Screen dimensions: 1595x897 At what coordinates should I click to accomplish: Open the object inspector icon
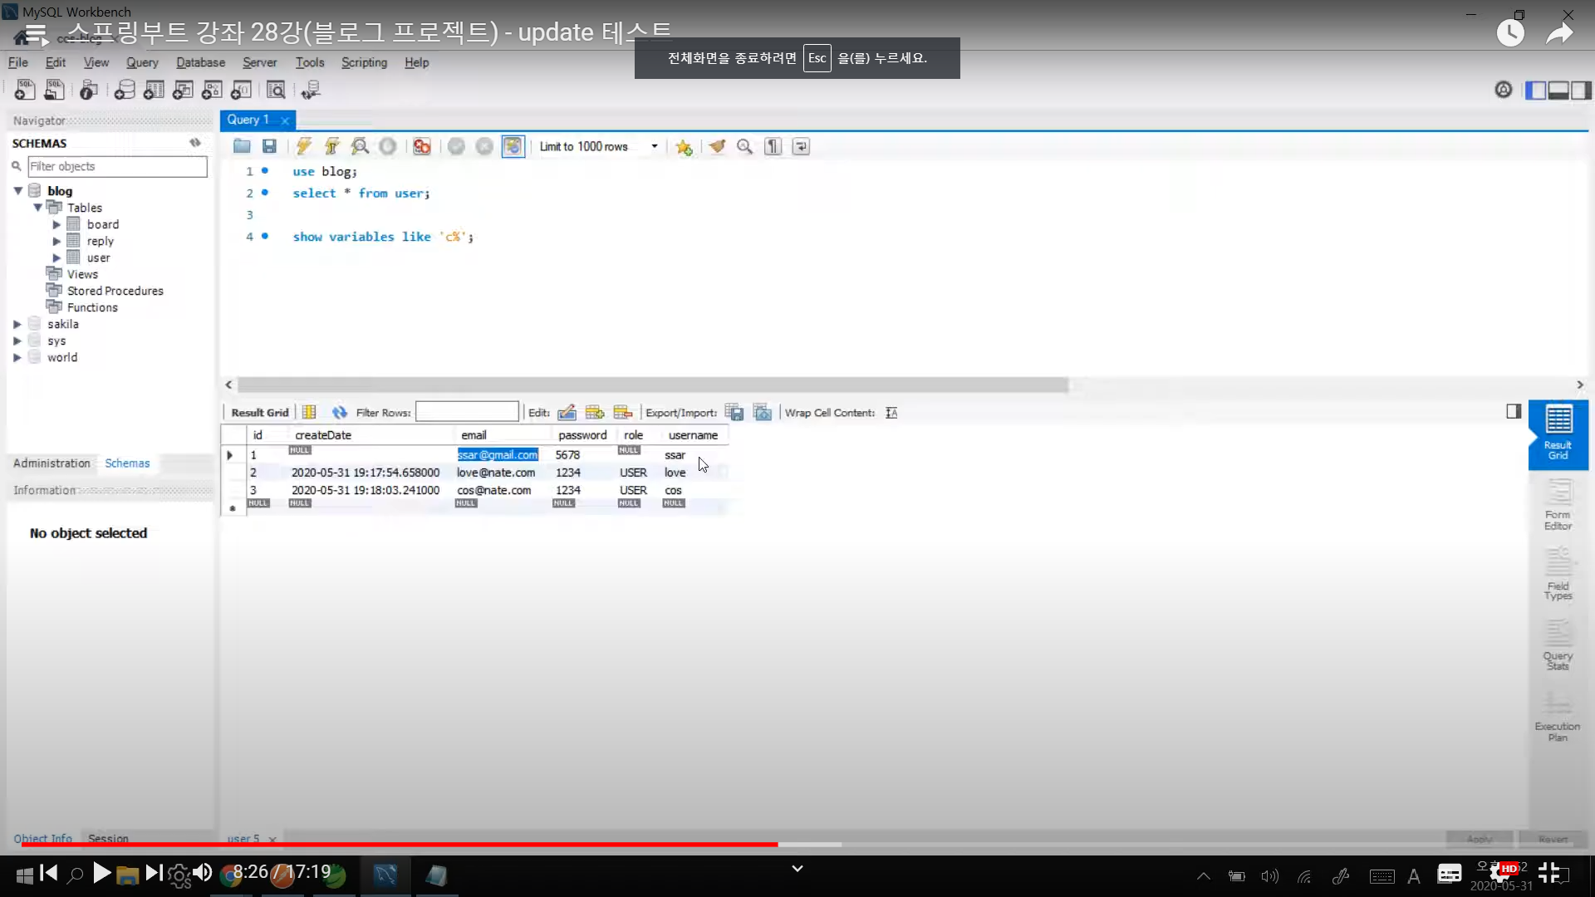(89, 90)
